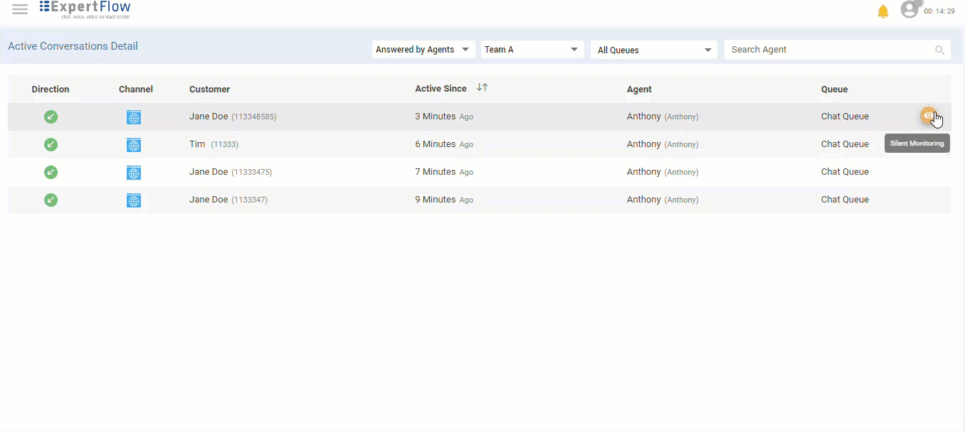Click the ExpertFlow logo
Viewport: 965px width, 432px height.
tap(85, 9)
